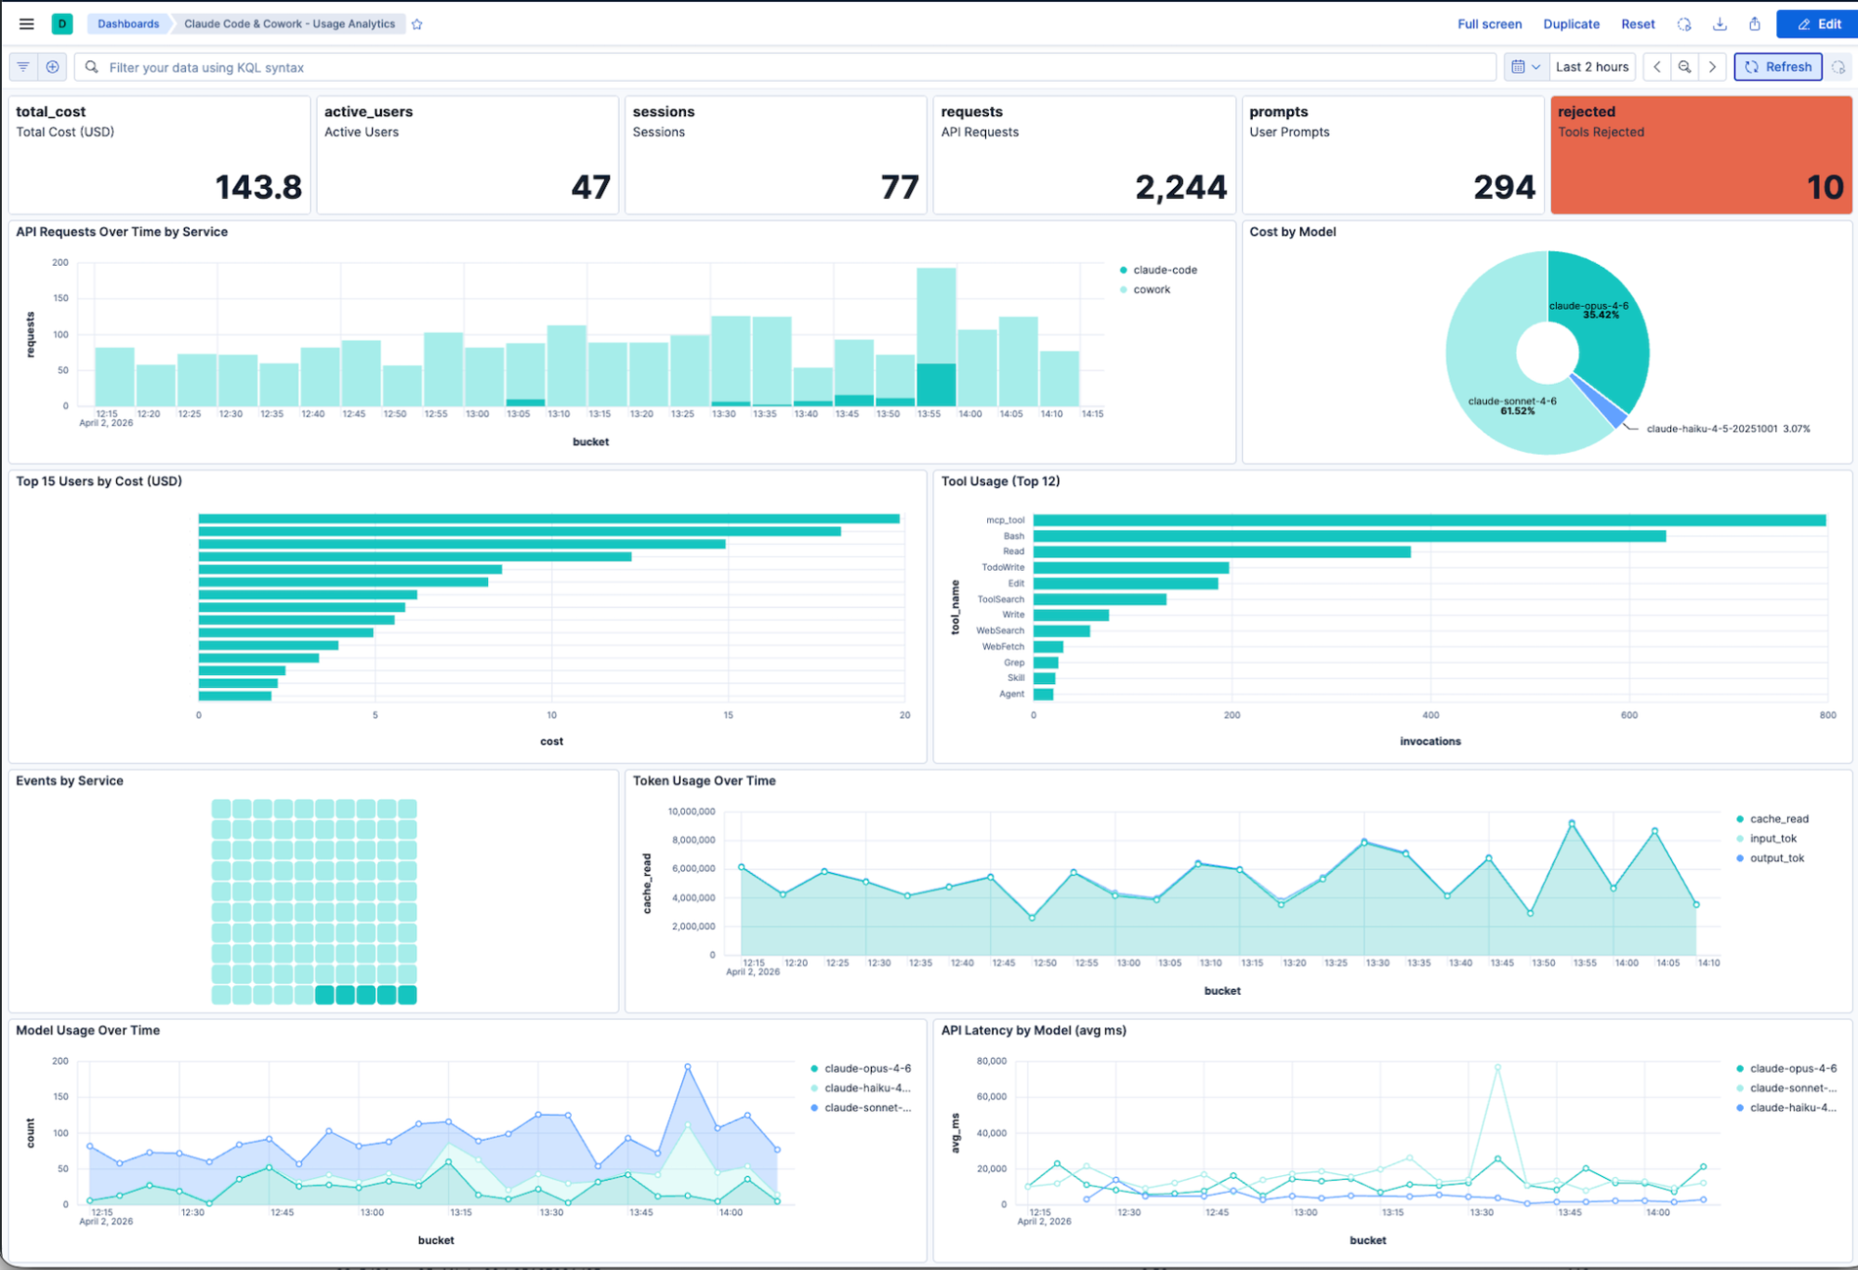Toggle cowork series in requests legend
Screen dimensions: 1858x1270
(1145, 289)
